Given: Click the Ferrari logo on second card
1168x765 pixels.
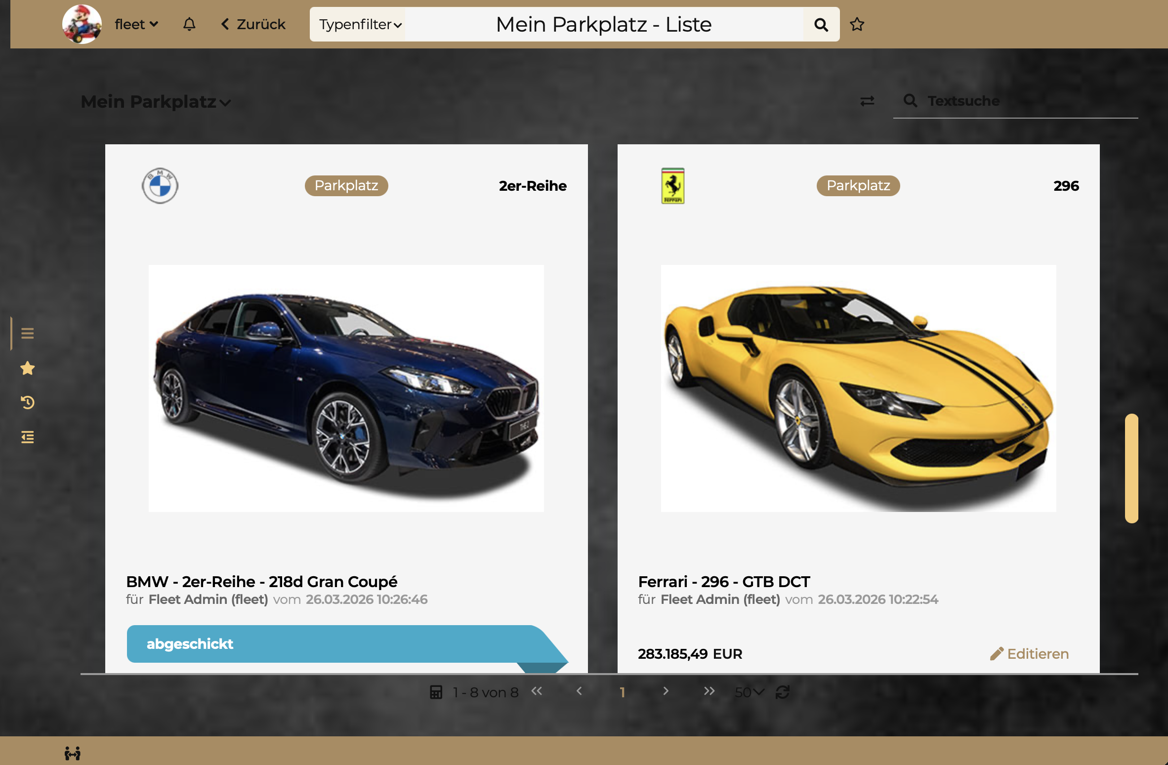Looking at the screenshot, I should 673,186.
